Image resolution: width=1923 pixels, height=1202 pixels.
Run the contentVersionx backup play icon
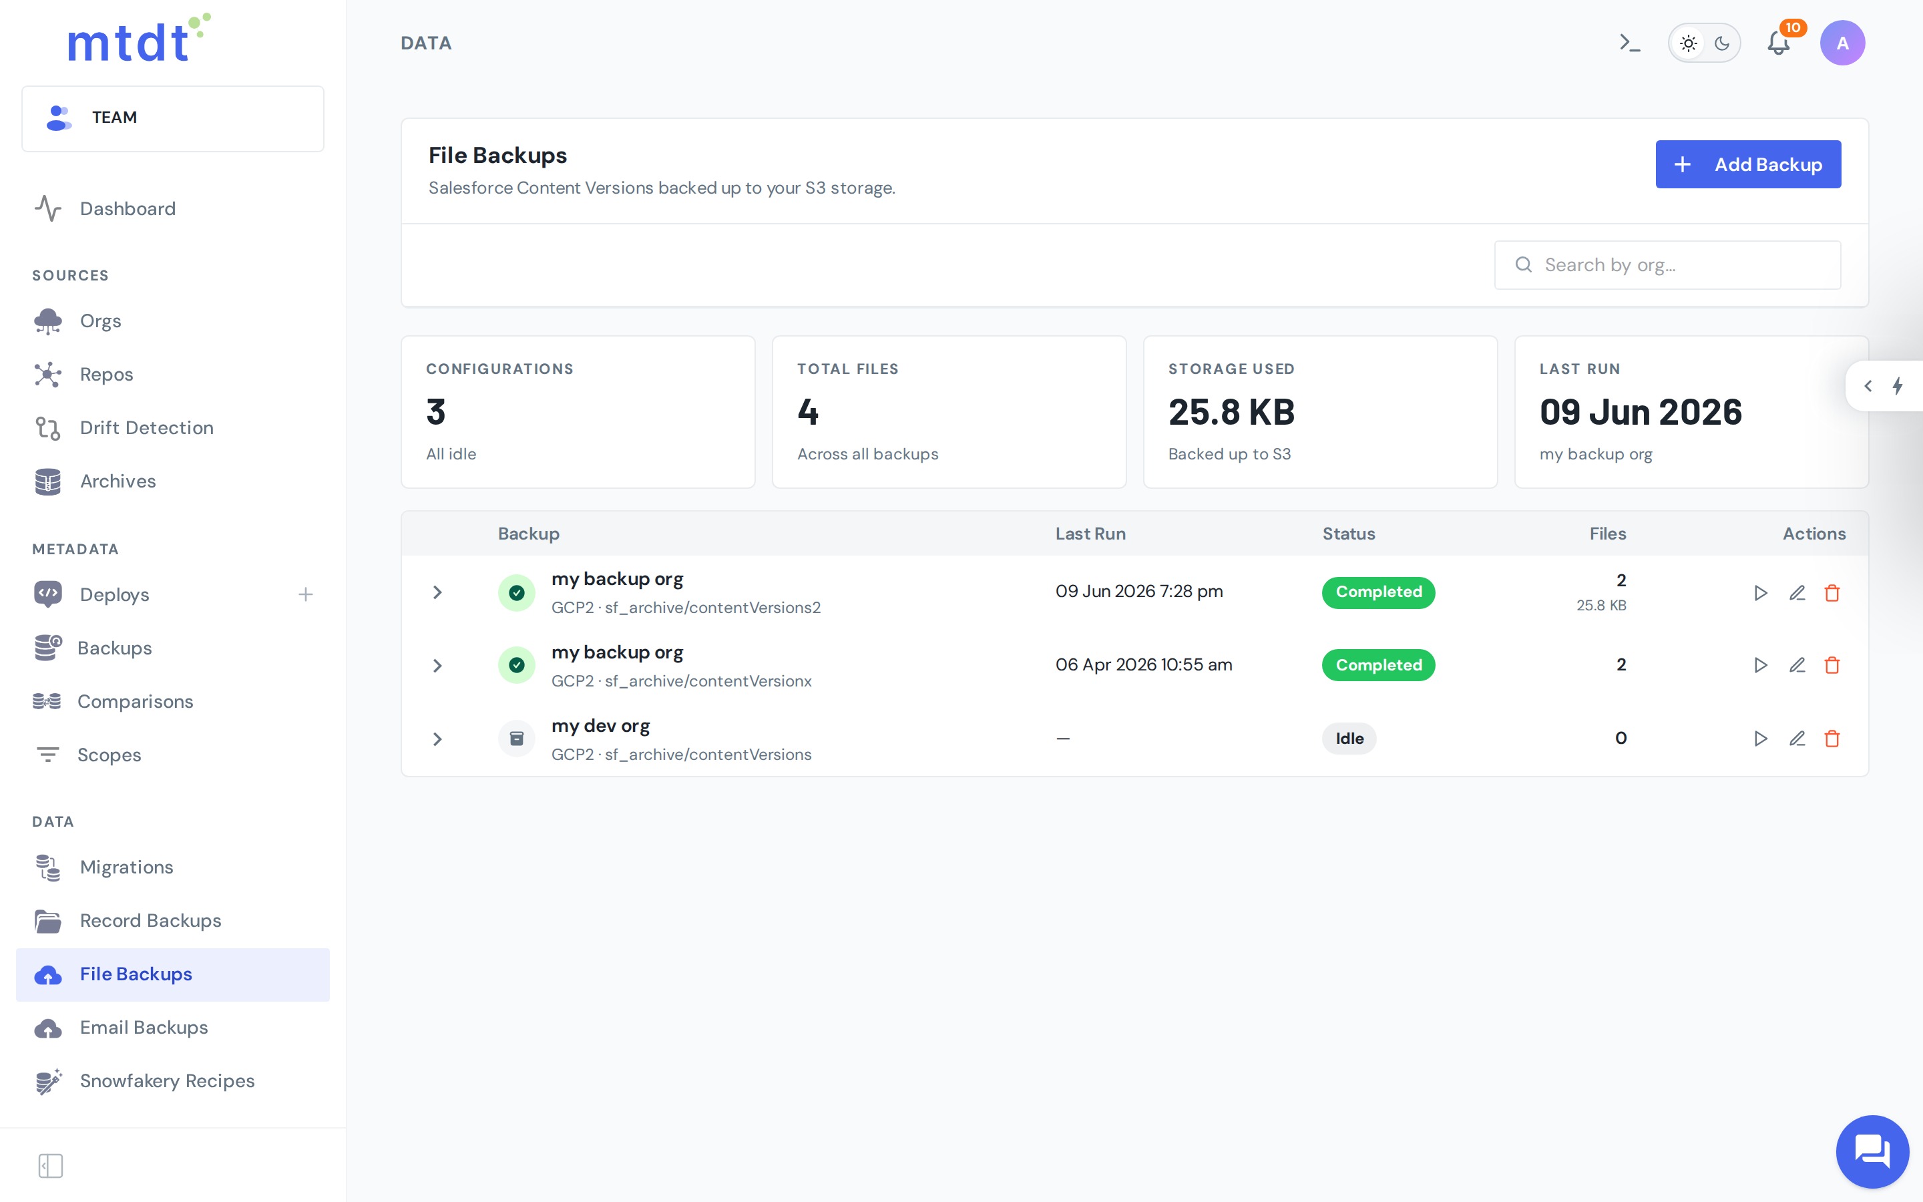point(1761,665)
